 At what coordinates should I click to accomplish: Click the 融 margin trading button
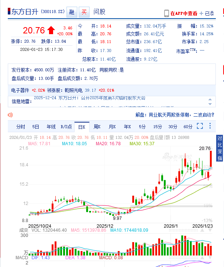coord(72,12)
